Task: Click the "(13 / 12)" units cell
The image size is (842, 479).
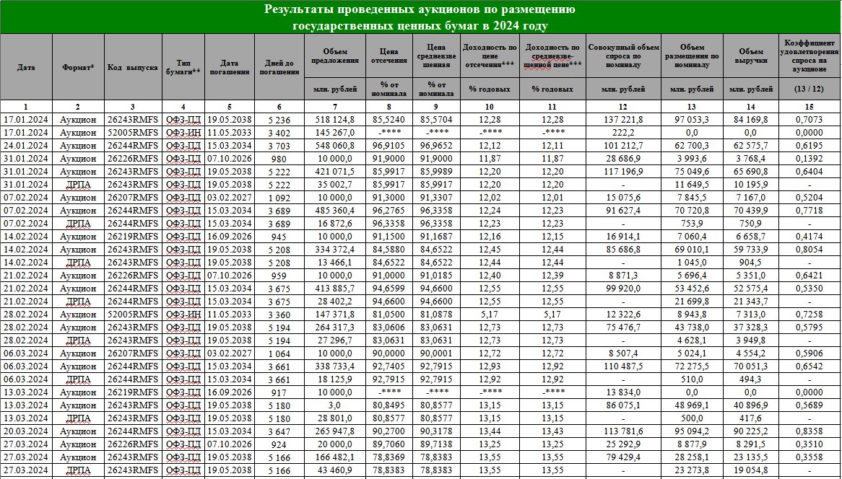Action: click(810, 89)
